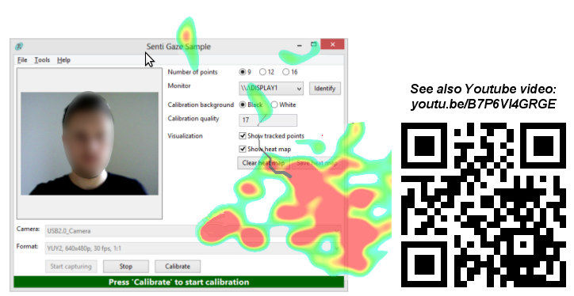Viewport: 574px width, 296px height.
Task: Click the 'Number of points' label
Action: [193, 72]
